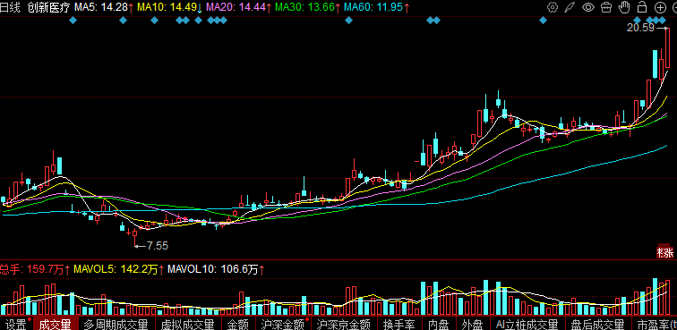Zoom in with plus icon
The width and height of the screenshot is (677, 330).
tap(660, 7)
